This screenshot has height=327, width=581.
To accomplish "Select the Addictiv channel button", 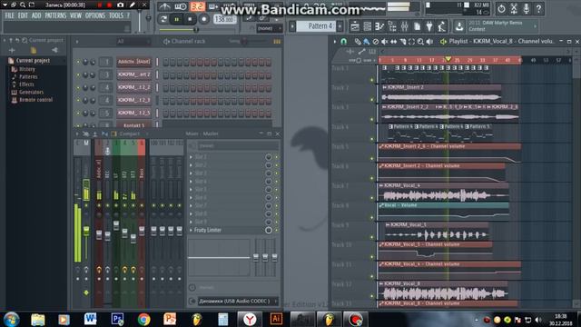I will 134,62.
